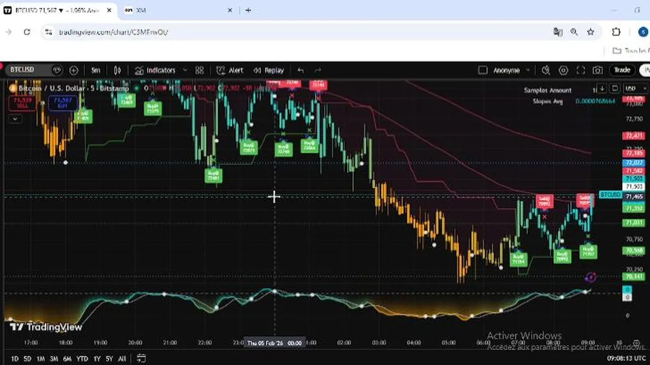Undo the last chart action
This screenshot has width=650, height=365.
tap(301, 70)
